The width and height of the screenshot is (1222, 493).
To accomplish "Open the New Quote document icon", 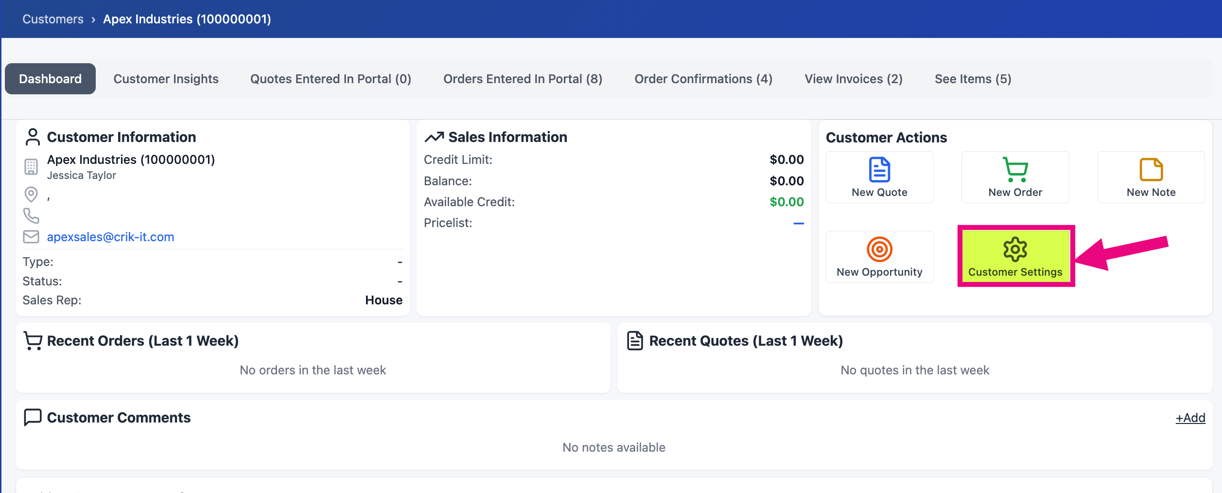I will pos(879,170).
